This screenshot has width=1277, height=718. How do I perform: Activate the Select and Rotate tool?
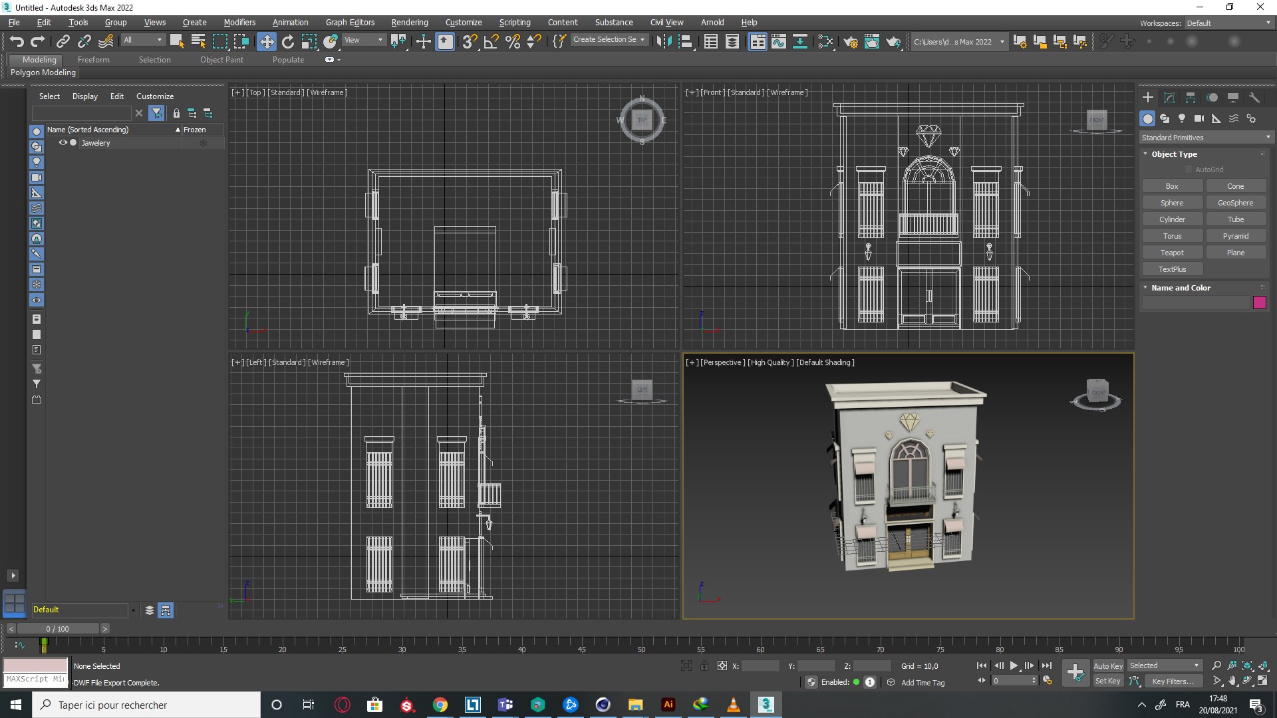point(288,41)
